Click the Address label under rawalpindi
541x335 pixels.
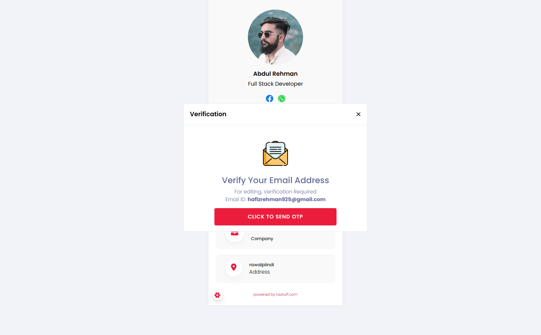pyautogui.click(x=260, y=272)
